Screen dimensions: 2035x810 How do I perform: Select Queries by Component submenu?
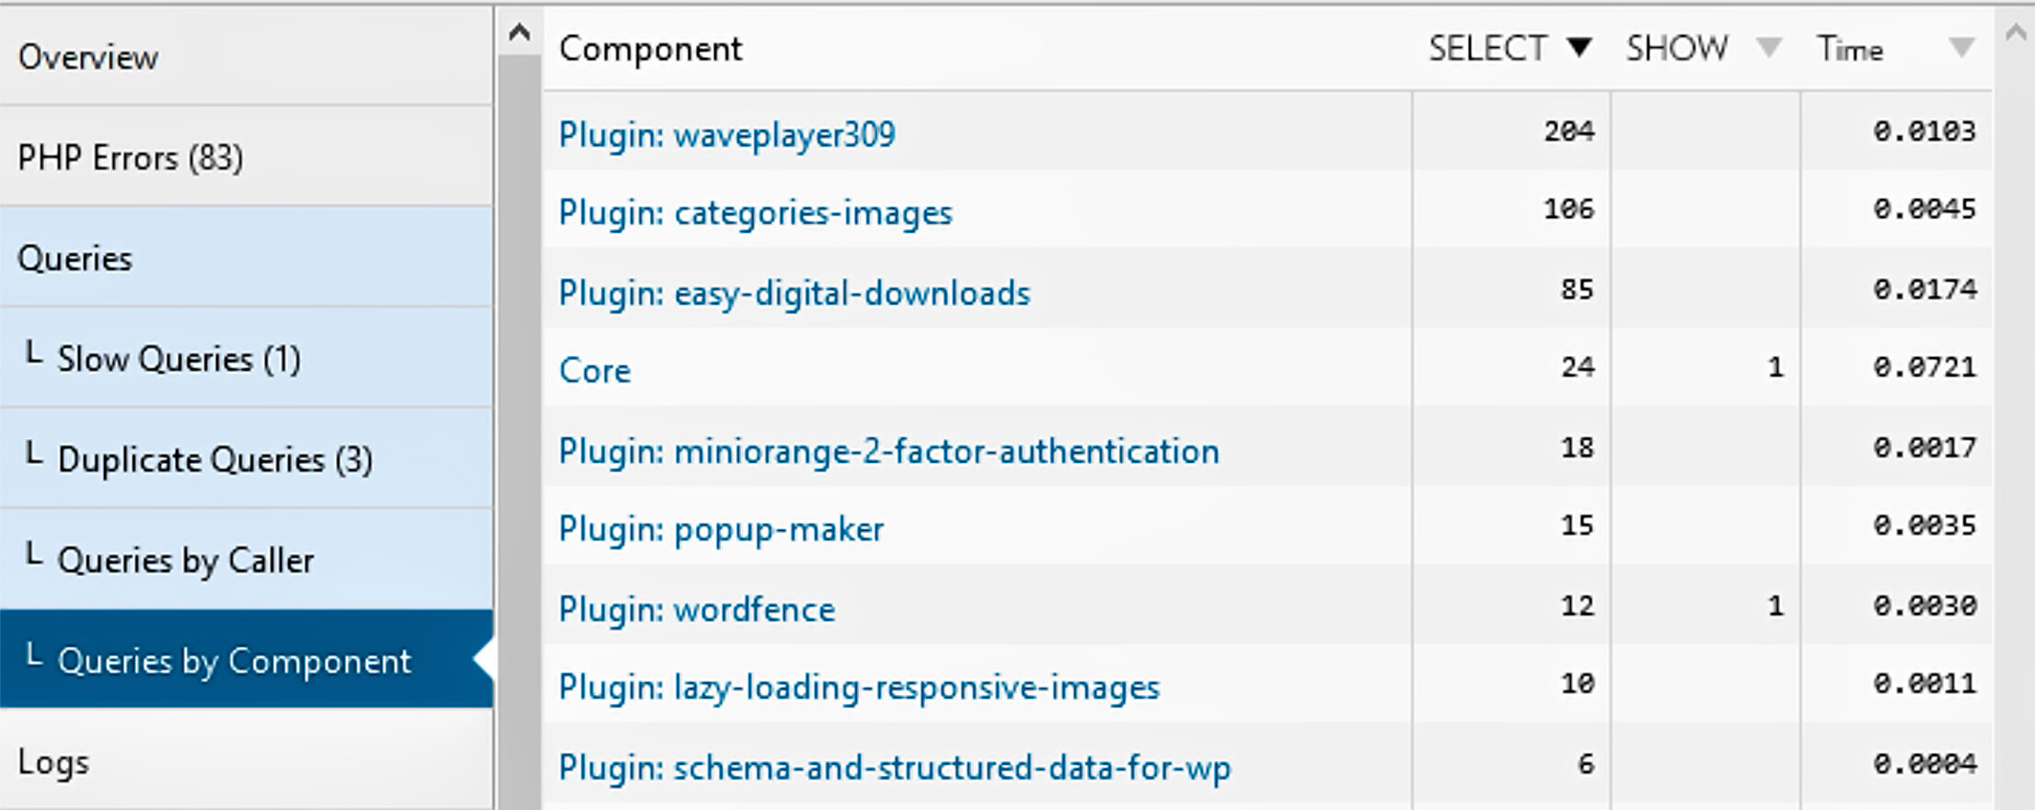(x=246, y=660)
